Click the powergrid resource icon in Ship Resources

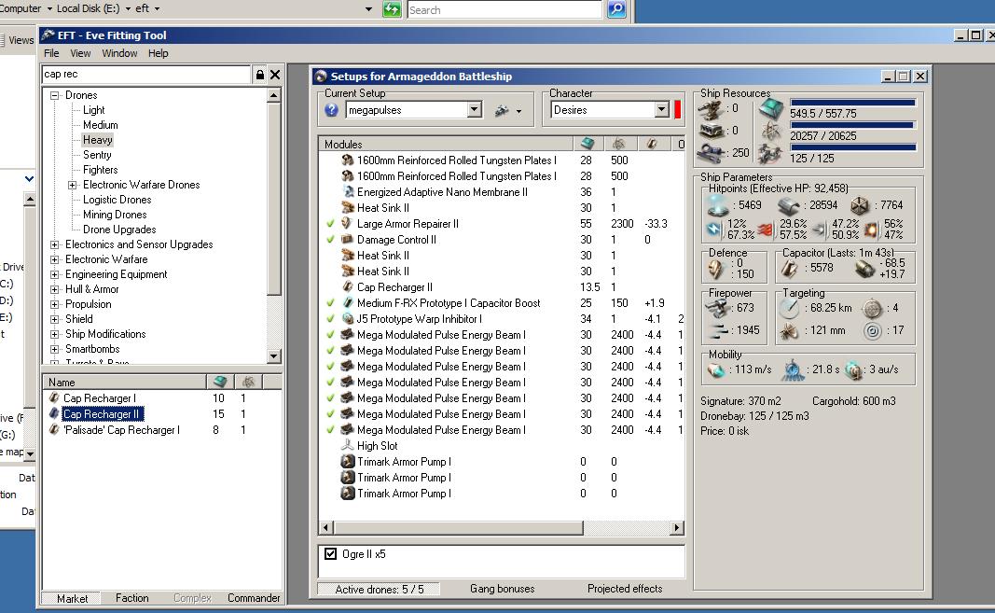click(x=771, y=131)
